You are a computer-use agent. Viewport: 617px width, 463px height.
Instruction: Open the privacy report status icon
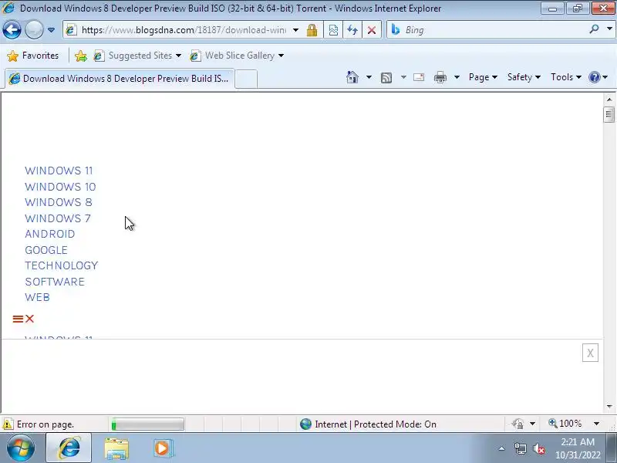pyautogui.click(x=518, y=424)
